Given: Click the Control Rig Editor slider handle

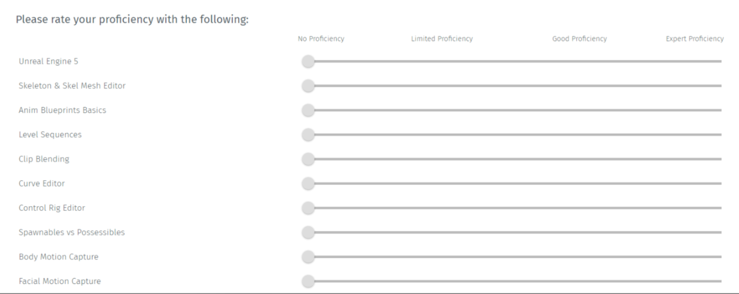Looking at the screenshot, I should point(308,208).
